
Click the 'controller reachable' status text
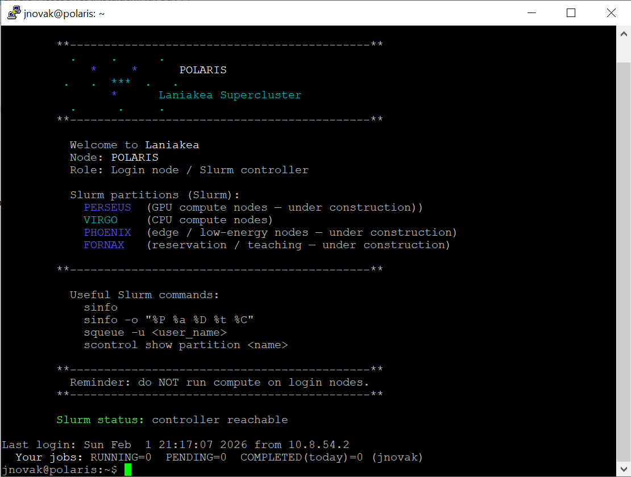pyautogui.click(x=220, y=420)
